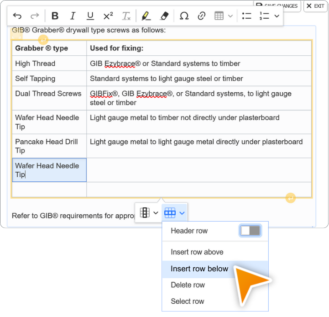Toggle underline formatting
The width and height of the screenshot is (329, 317).
[90, 16]
